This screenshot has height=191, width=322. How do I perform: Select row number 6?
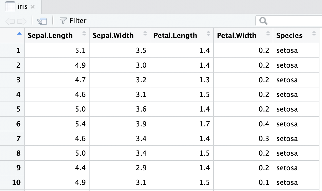click(x=18, y=124)
